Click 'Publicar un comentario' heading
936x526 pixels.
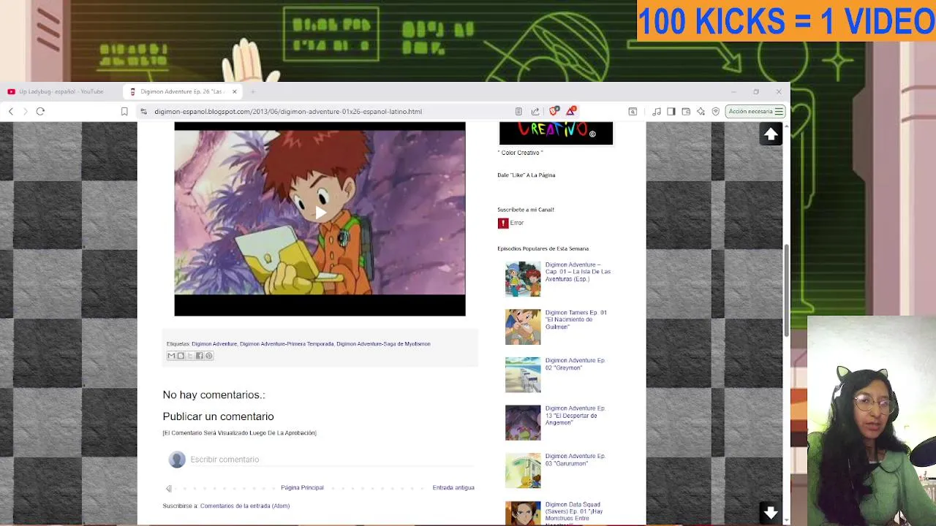(x=218, y=416)
